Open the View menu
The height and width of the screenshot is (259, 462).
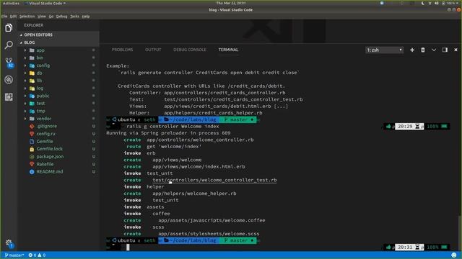pos(42,17)
